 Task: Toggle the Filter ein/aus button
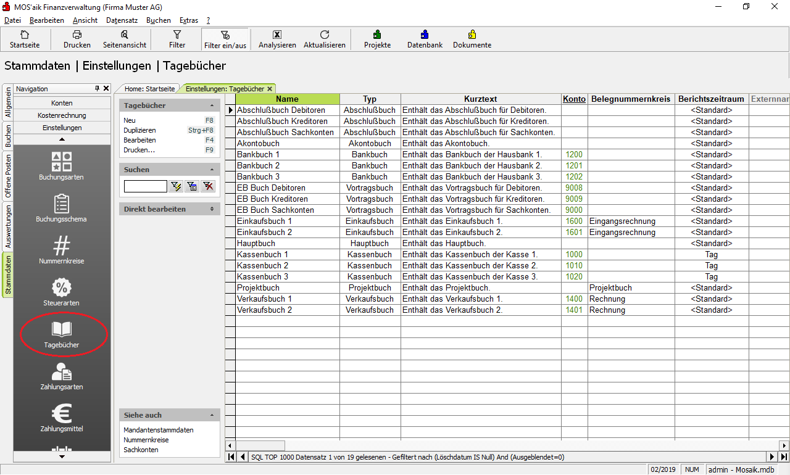(x=225, y=39)
